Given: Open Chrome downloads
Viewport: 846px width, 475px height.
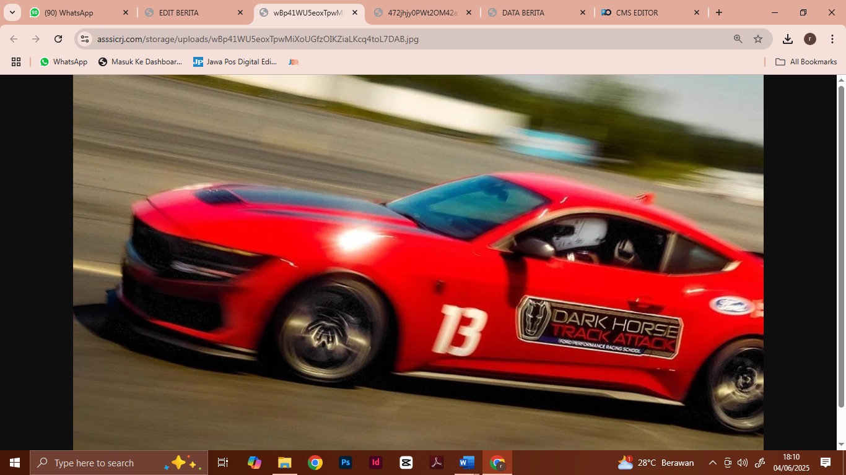Looking at the screenshot, I should click(788, 39).
